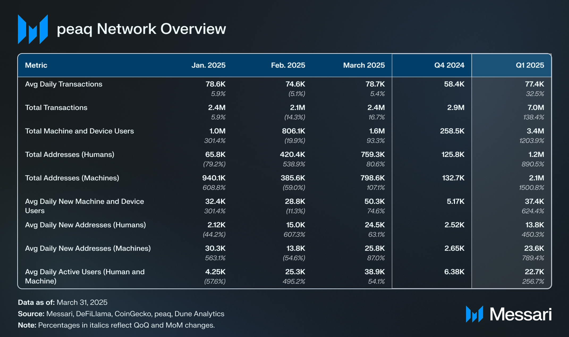569x337 pixels.
Task: Select the peaq Network Overview title
Action: point(141,29)
